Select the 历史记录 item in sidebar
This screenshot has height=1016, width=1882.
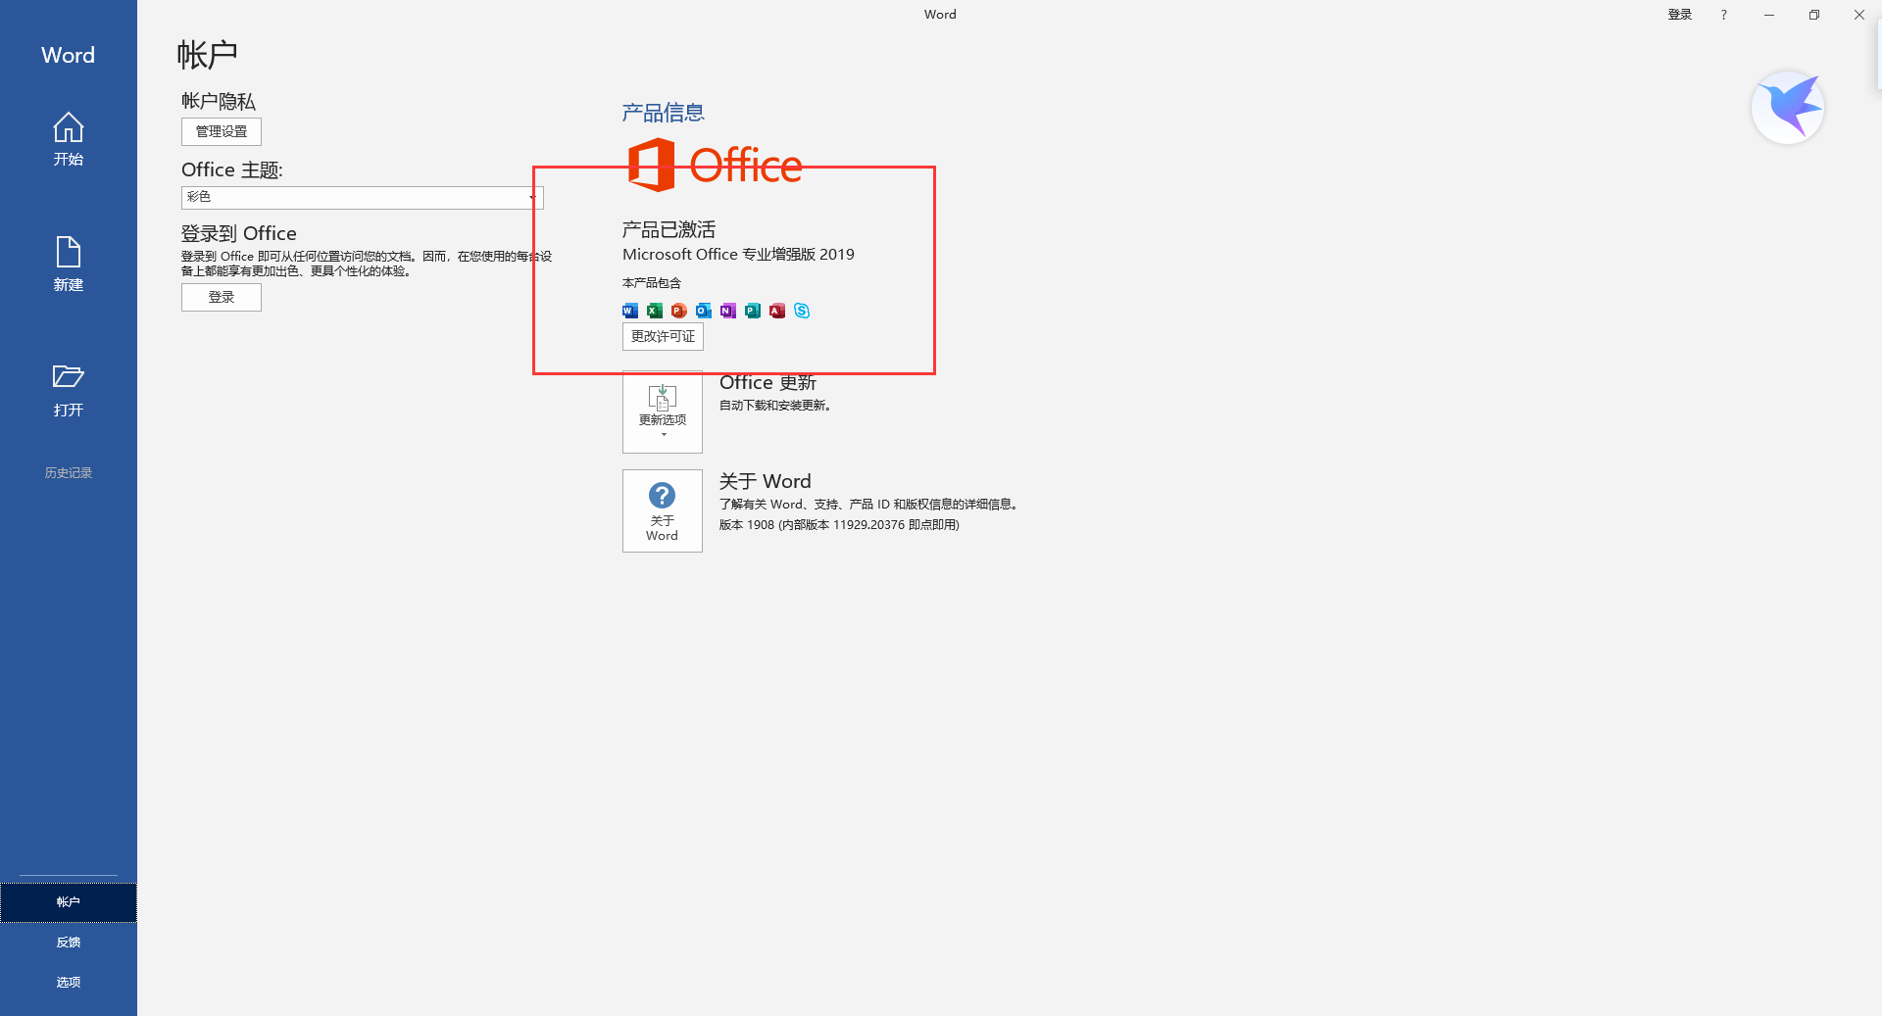tap(68, 473)
